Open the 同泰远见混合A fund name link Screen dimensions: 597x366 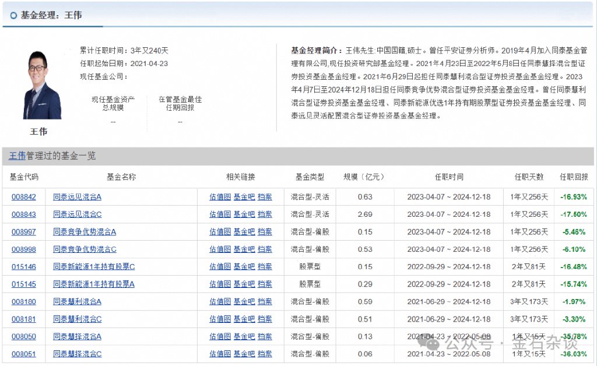[78, 197]
